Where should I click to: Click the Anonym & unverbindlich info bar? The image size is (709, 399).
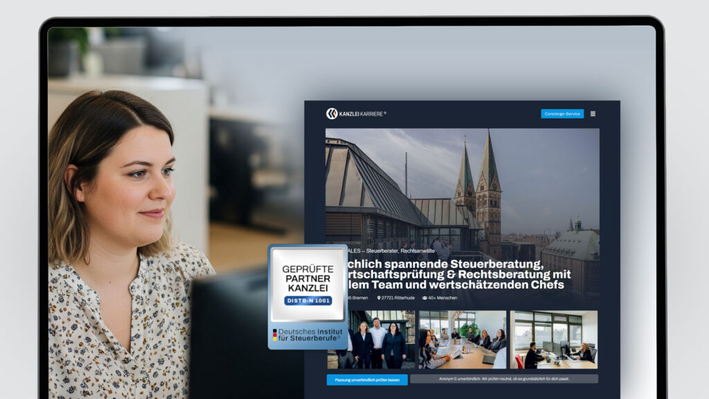503,379
